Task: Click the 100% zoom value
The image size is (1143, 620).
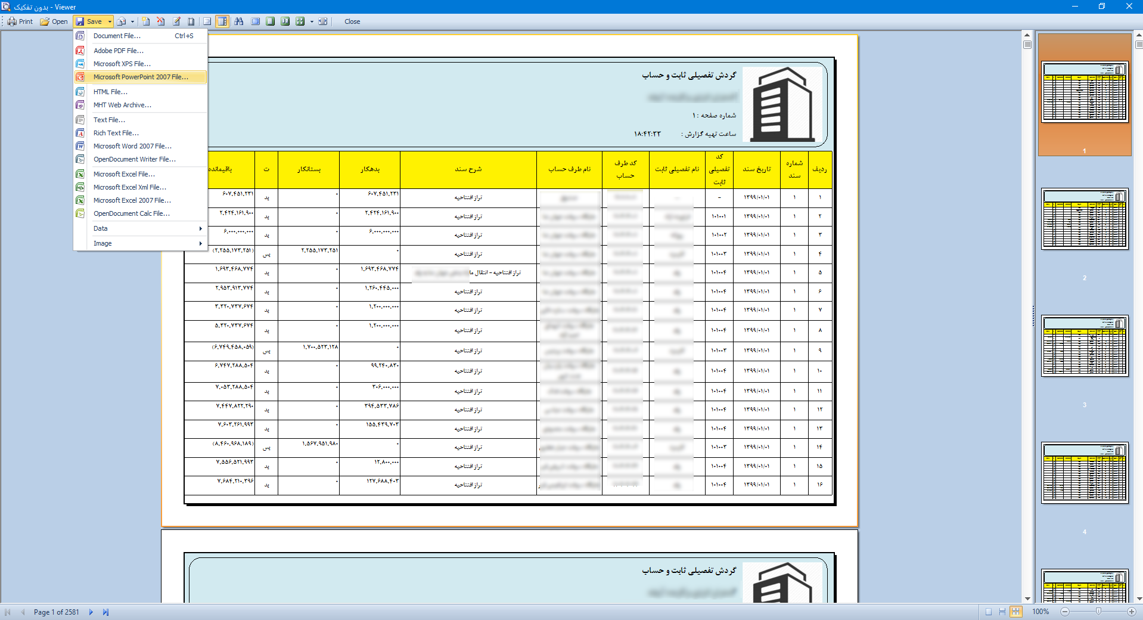Action: coord(1040,612)
